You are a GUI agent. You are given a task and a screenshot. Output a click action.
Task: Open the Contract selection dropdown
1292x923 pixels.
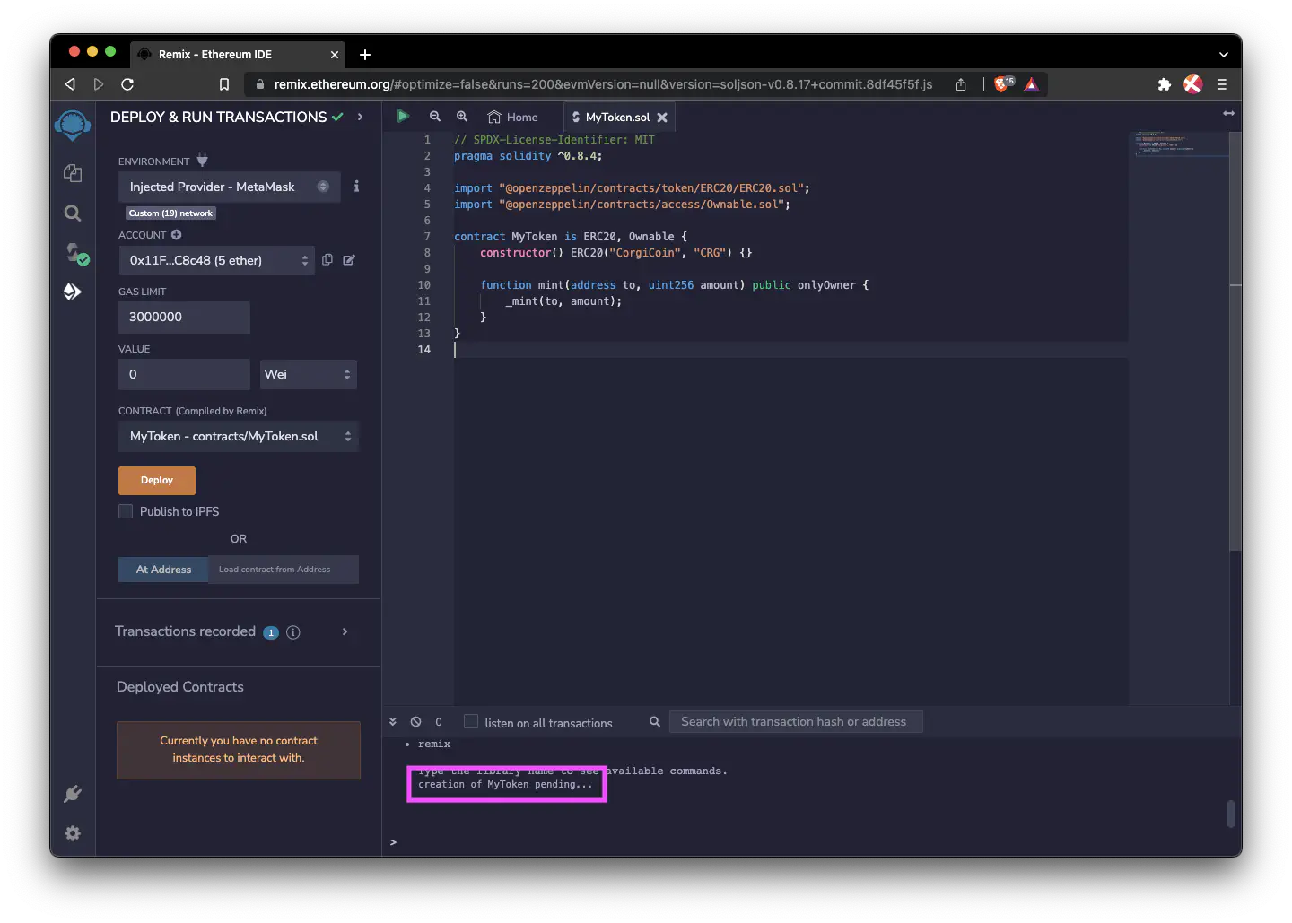[239, 436]
